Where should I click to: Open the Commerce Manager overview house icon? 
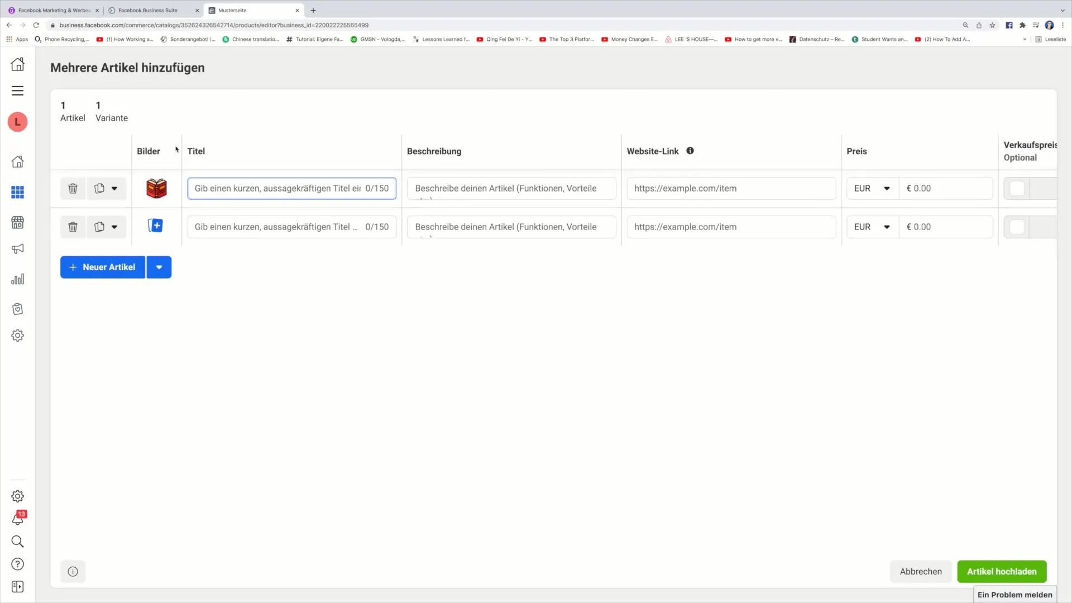point(17,162)
